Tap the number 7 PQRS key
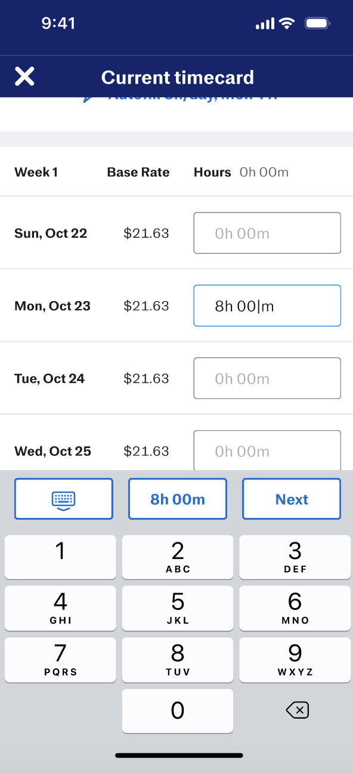 pyautogui.click(x=60, y=660)
